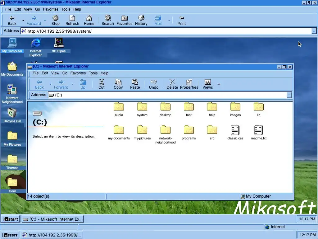318x239 pixels.
Task: Click Refresh in the outer browser toolbar
Action: click(x=72, y=20)
